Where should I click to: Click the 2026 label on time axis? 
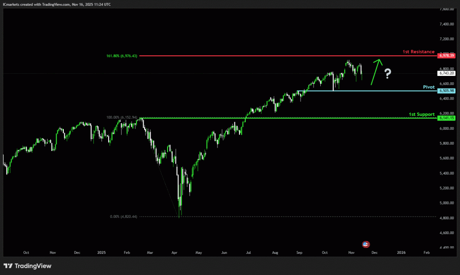(x=401, y=253)
